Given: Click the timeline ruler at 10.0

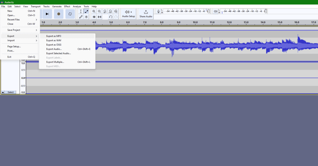Looking at the screenshot, I should (195, 22).
